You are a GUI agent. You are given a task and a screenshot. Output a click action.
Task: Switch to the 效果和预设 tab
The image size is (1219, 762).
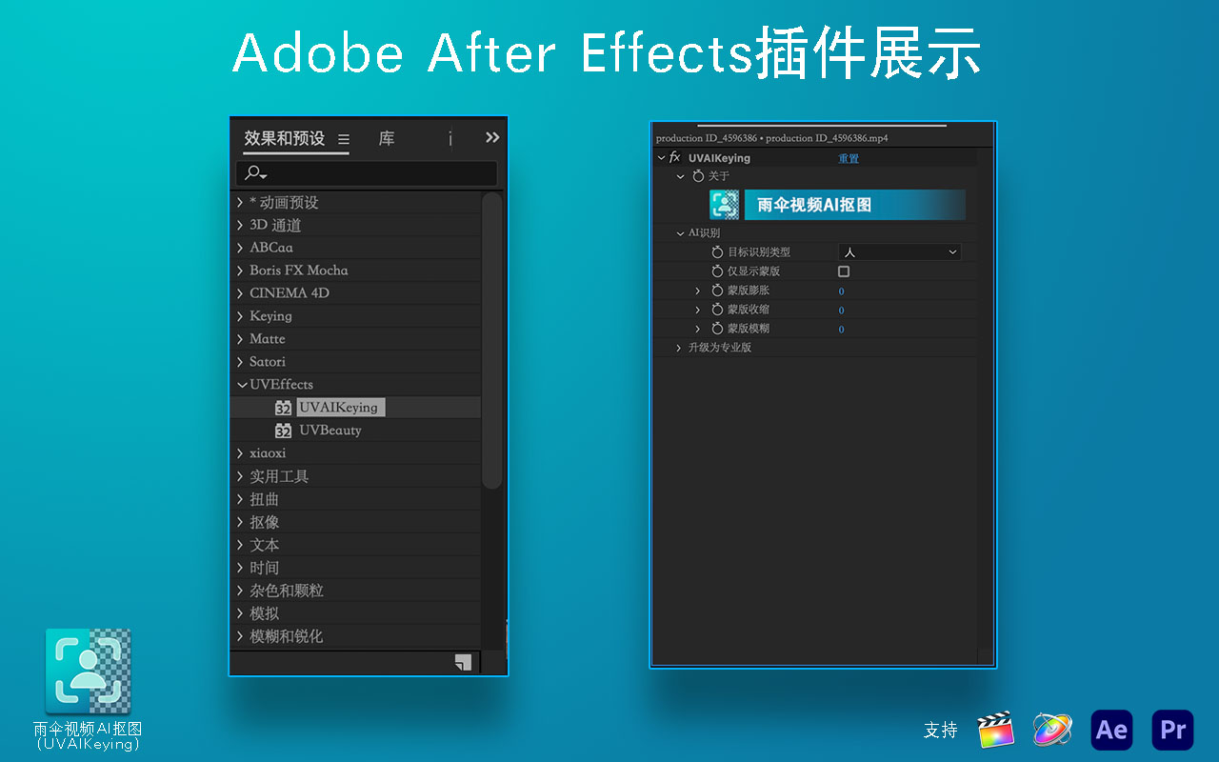click(285, 138)
